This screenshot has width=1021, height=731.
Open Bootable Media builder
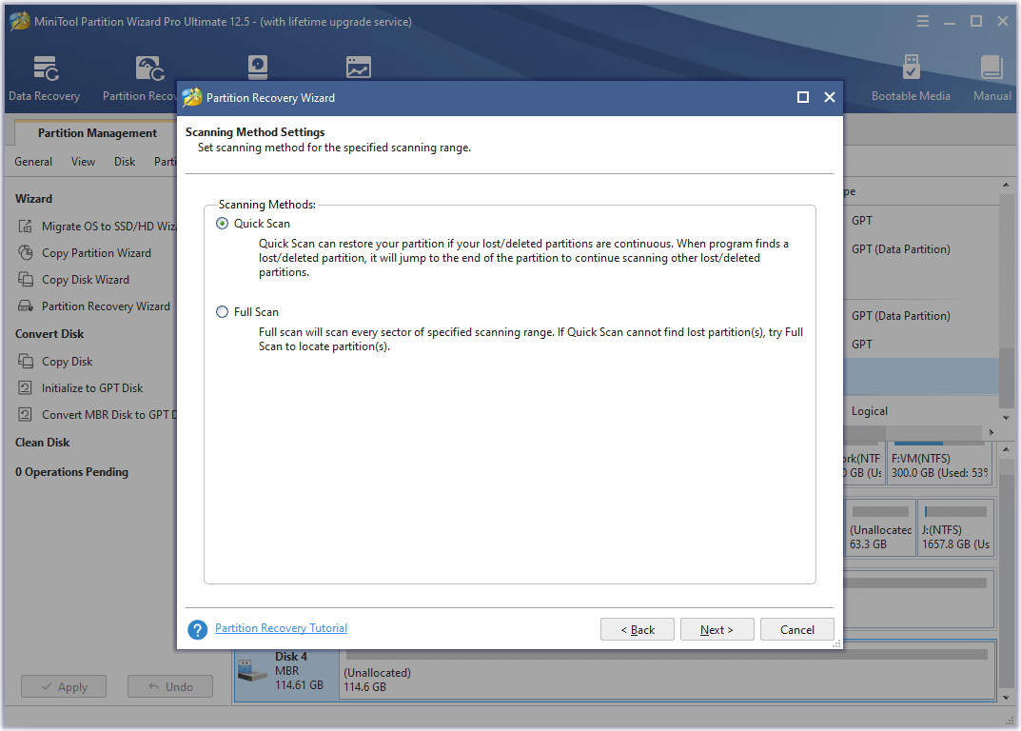coord(911,78)
